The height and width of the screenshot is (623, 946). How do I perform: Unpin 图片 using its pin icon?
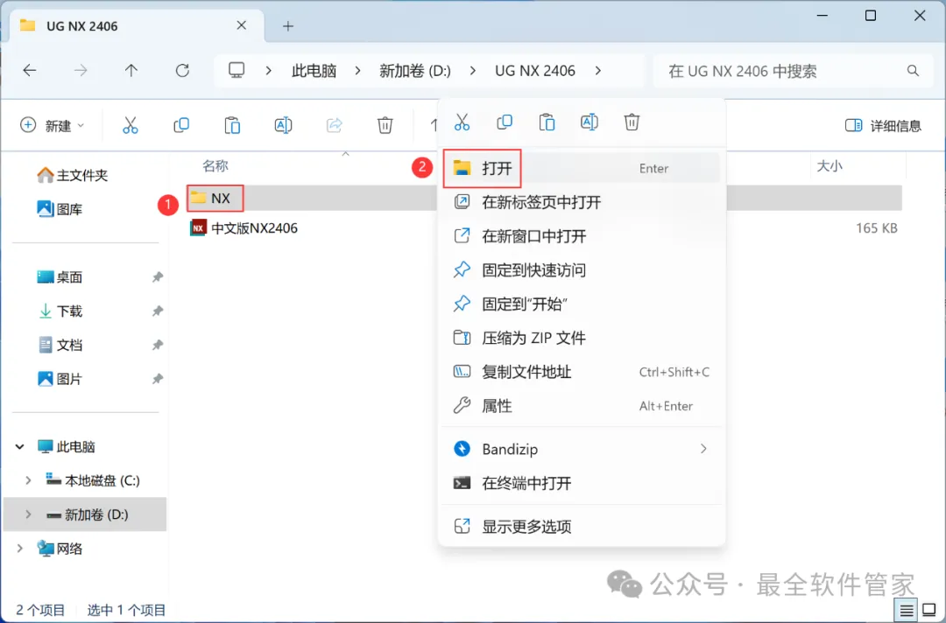coord(158,379)
